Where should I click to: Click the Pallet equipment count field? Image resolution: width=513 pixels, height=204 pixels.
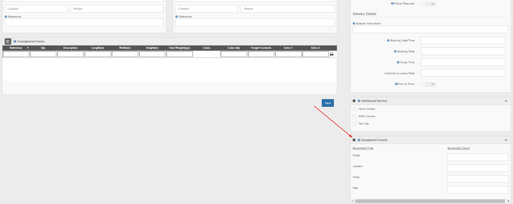478,157
